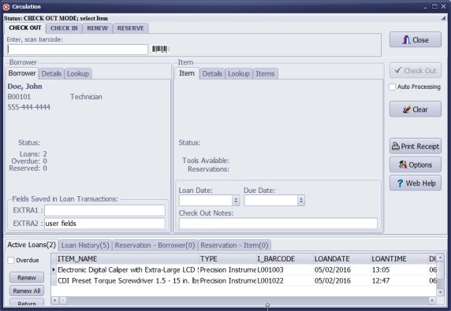Open Item panel Details tab

pyautogui.click(x=212, y=74)
